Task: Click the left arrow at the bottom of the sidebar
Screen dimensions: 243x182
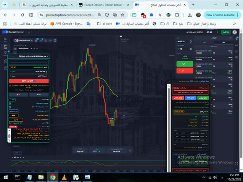Action: pos(5,170)
